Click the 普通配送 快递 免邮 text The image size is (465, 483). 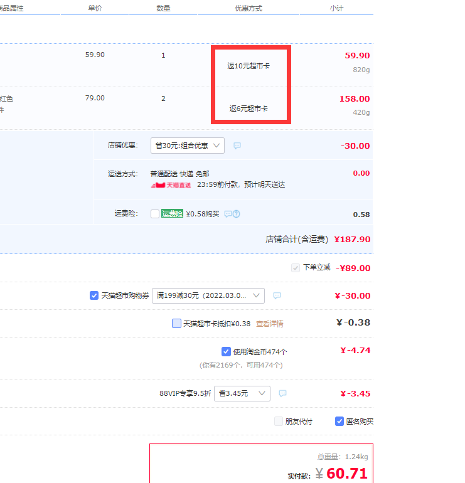pos(180,174)
